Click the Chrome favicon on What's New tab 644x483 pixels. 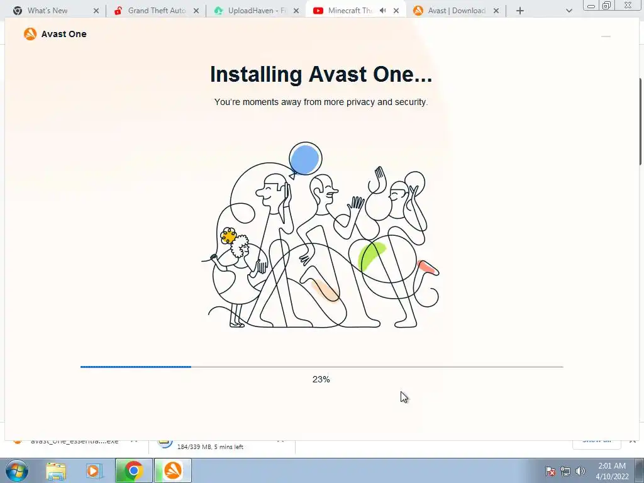[17, 11]
